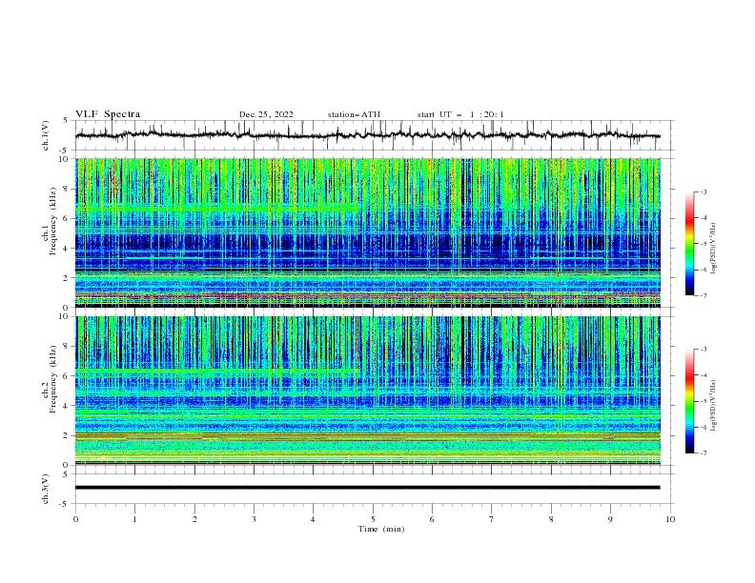Click time axis tick label '1'
The image size is (755, 583).
click(134, 519)
